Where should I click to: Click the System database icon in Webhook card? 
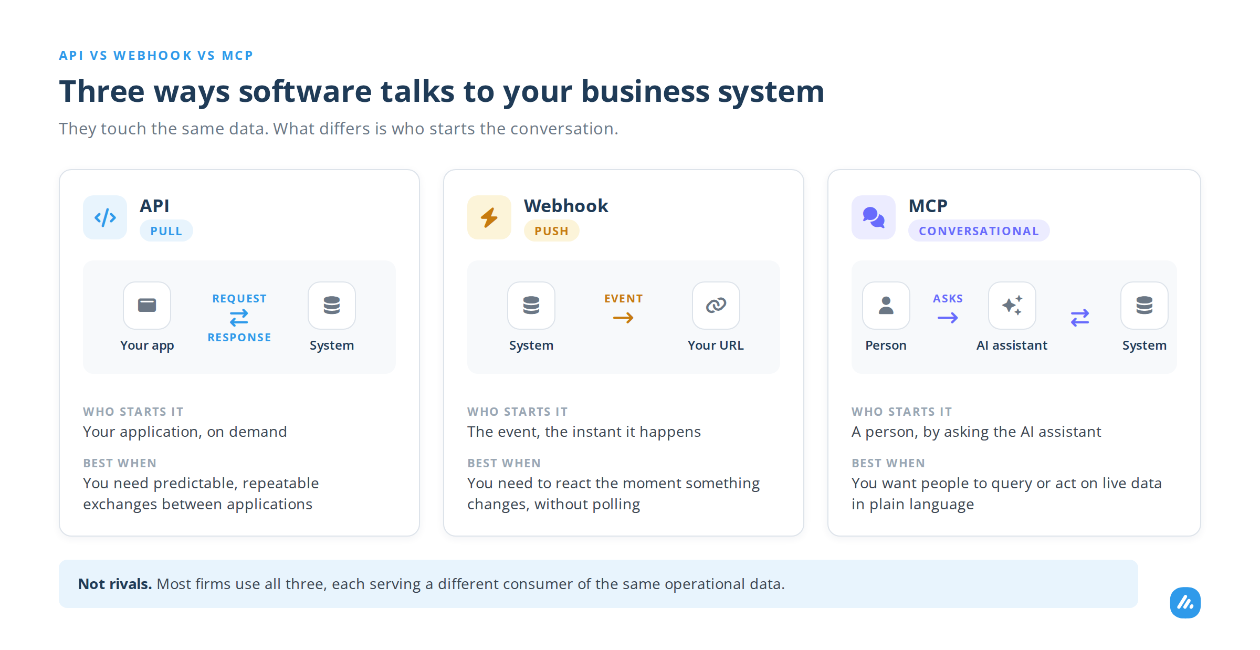click(531, 306)
